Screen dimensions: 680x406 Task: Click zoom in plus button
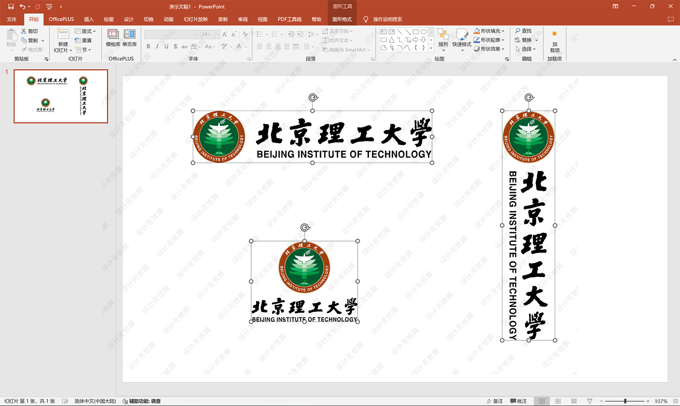point(648,401)
